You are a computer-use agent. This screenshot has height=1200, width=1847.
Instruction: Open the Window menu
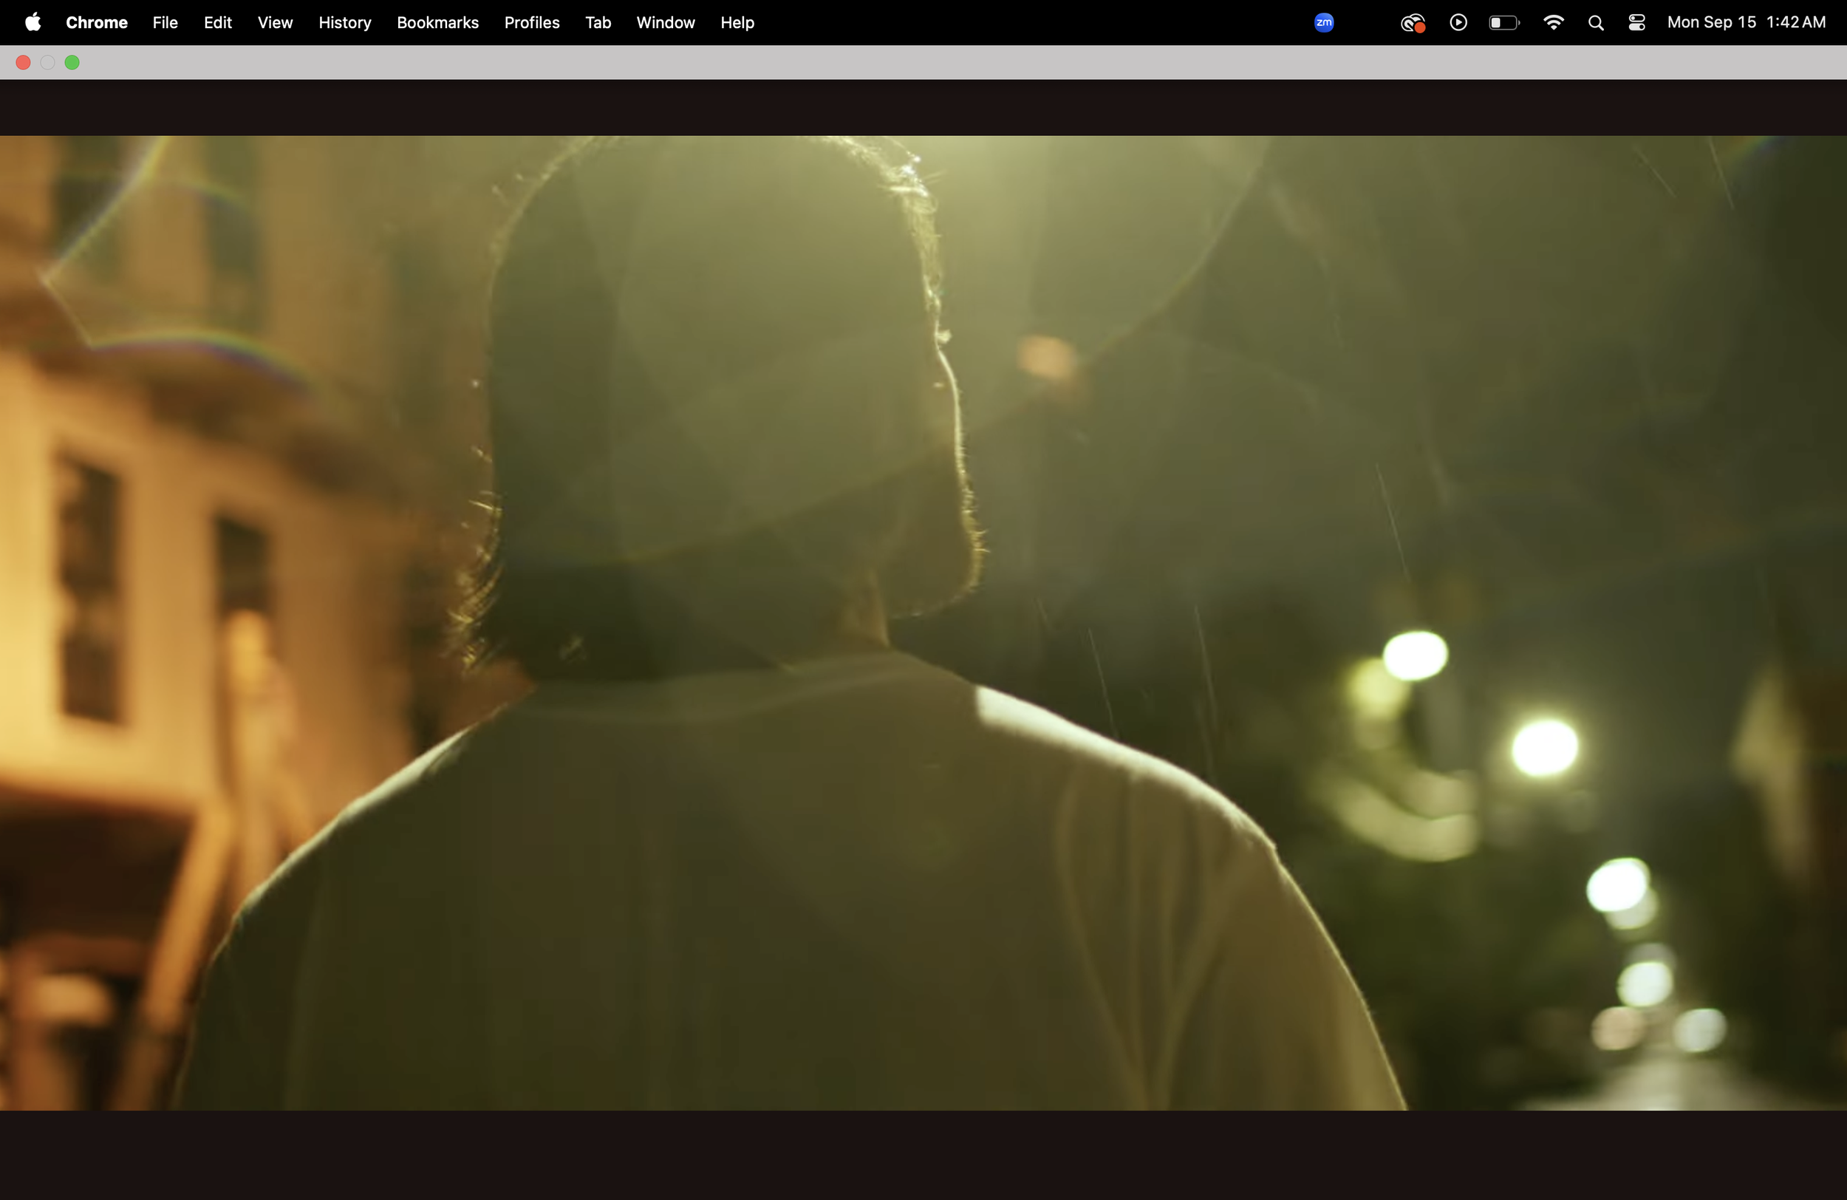point(665,22)
